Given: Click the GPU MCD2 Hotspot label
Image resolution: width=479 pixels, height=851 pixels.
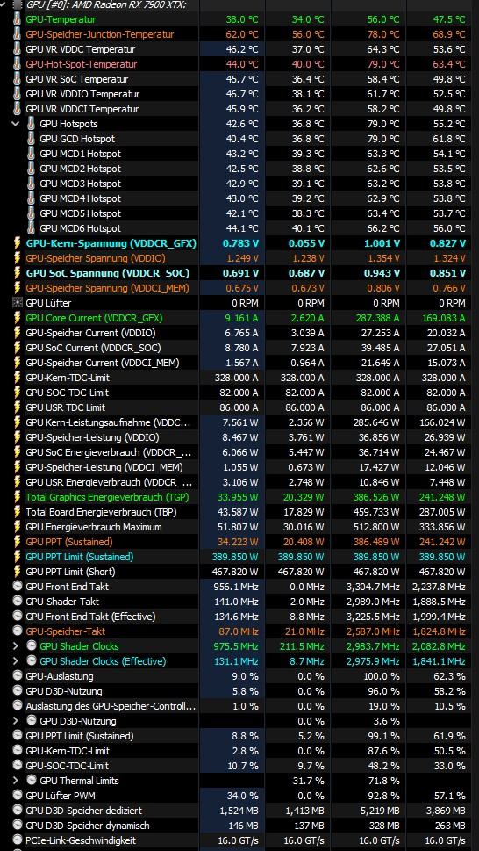Looking at the screenshot, I should click(x=80, y=169).
